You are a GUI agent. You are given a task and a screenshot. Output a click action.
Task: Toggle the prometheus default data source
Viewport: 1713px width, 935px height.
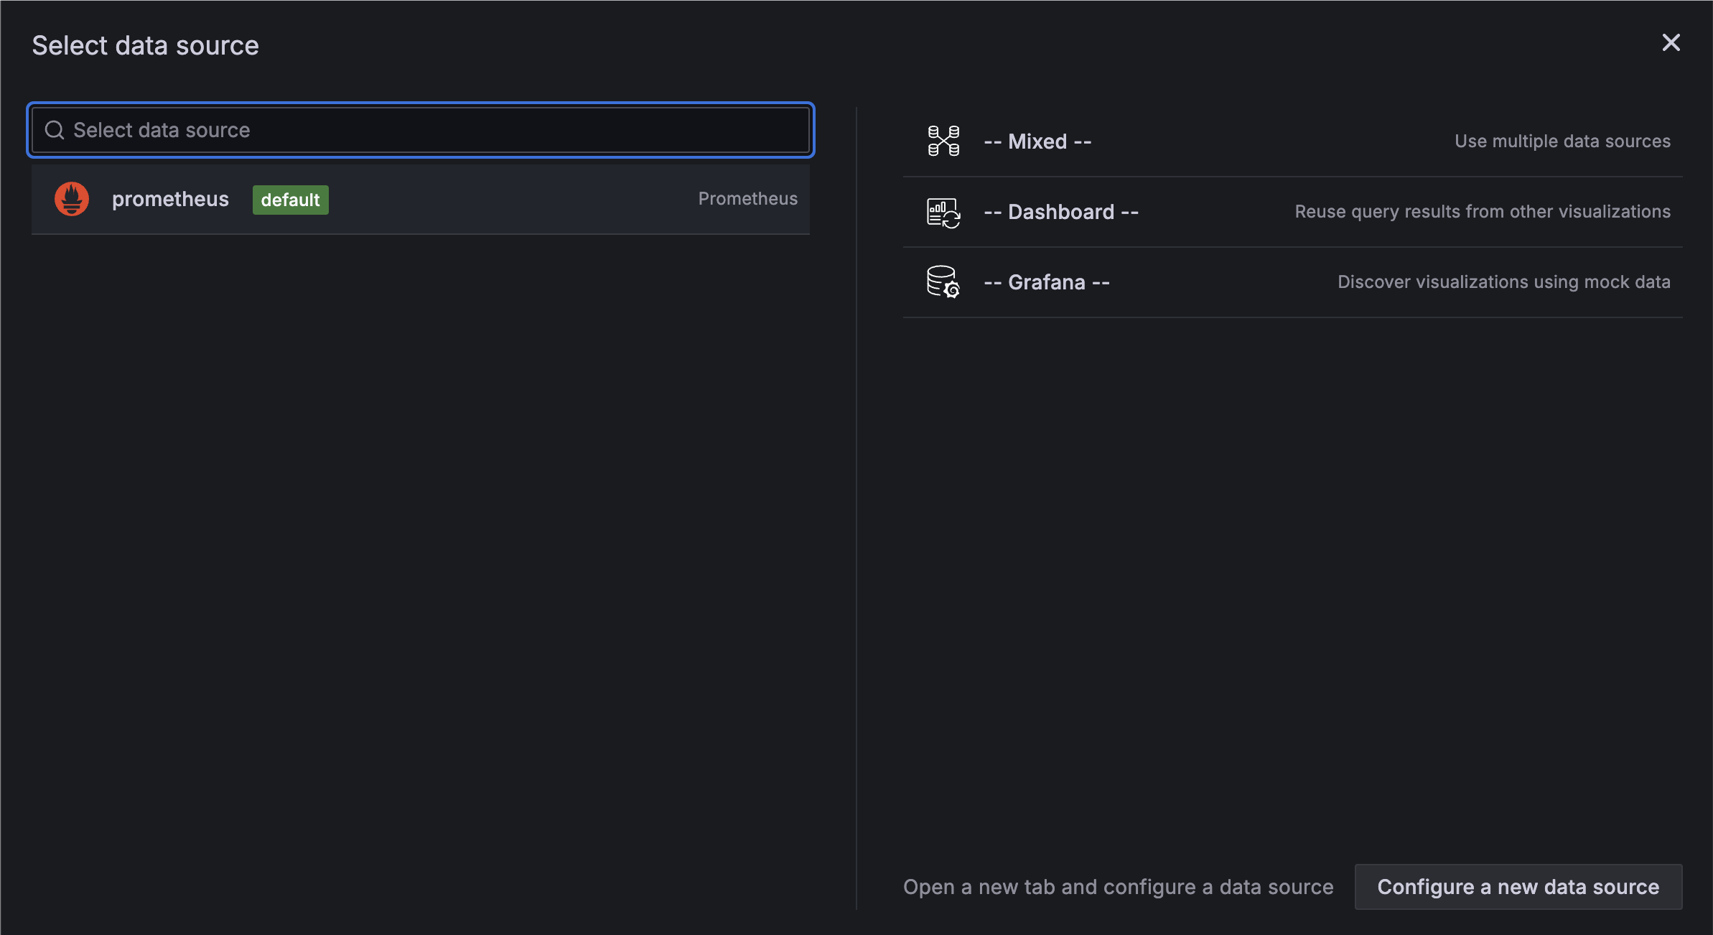pos(420,198)
